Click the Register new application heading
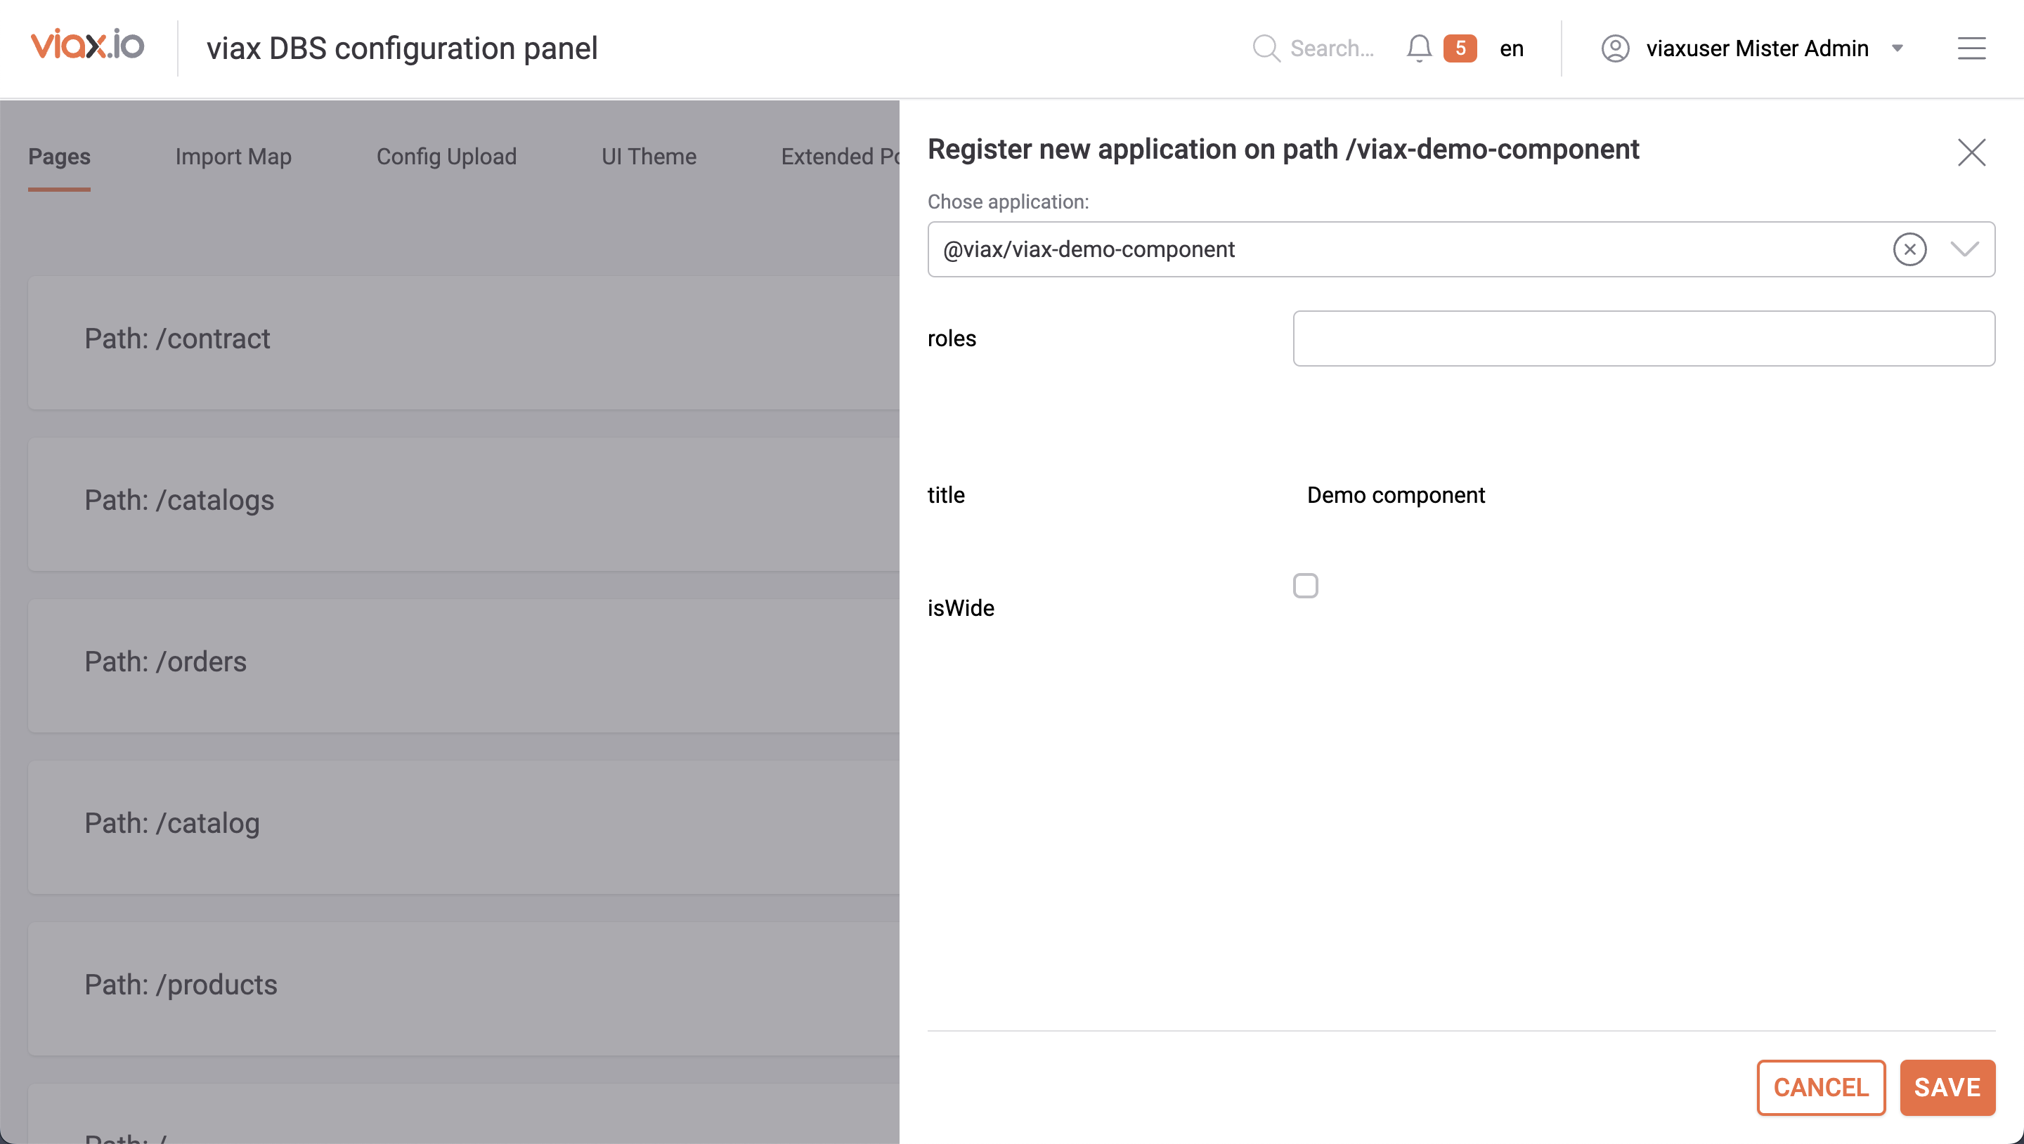Screen dimensions: 2024x1144 click(x=1283, y=150)
